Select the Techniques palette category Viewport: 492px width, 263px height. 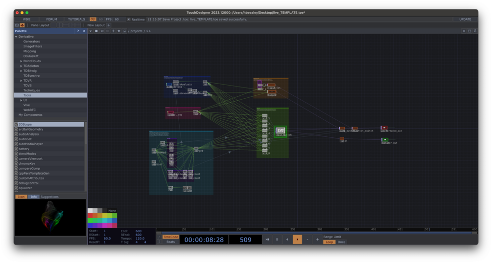[x=50, y=90]
